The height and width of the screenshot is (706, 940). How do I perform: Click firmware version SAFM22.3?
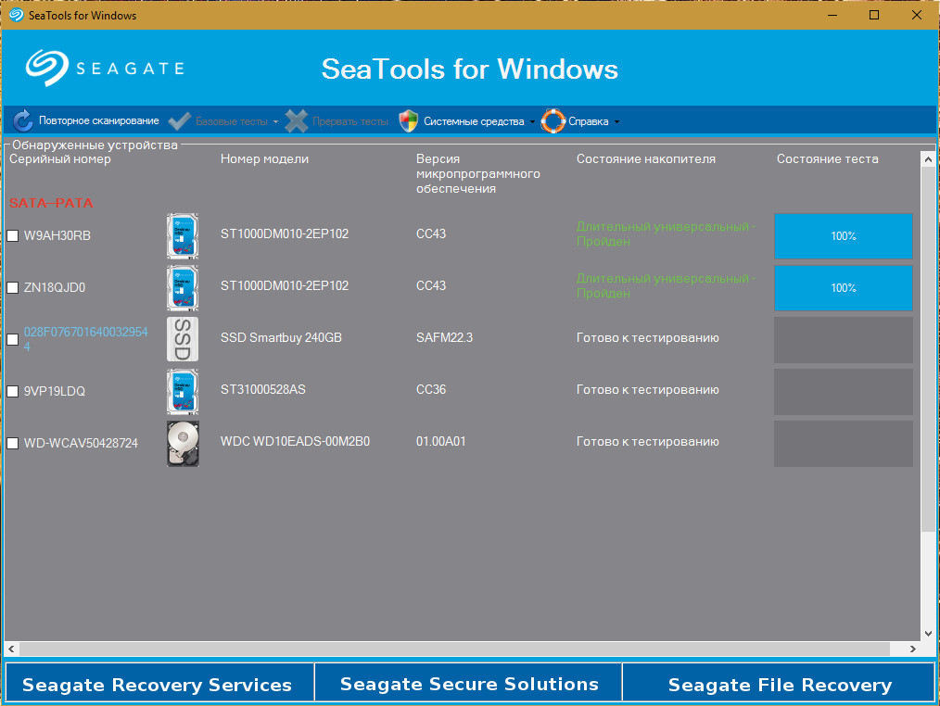pos(444,338)
